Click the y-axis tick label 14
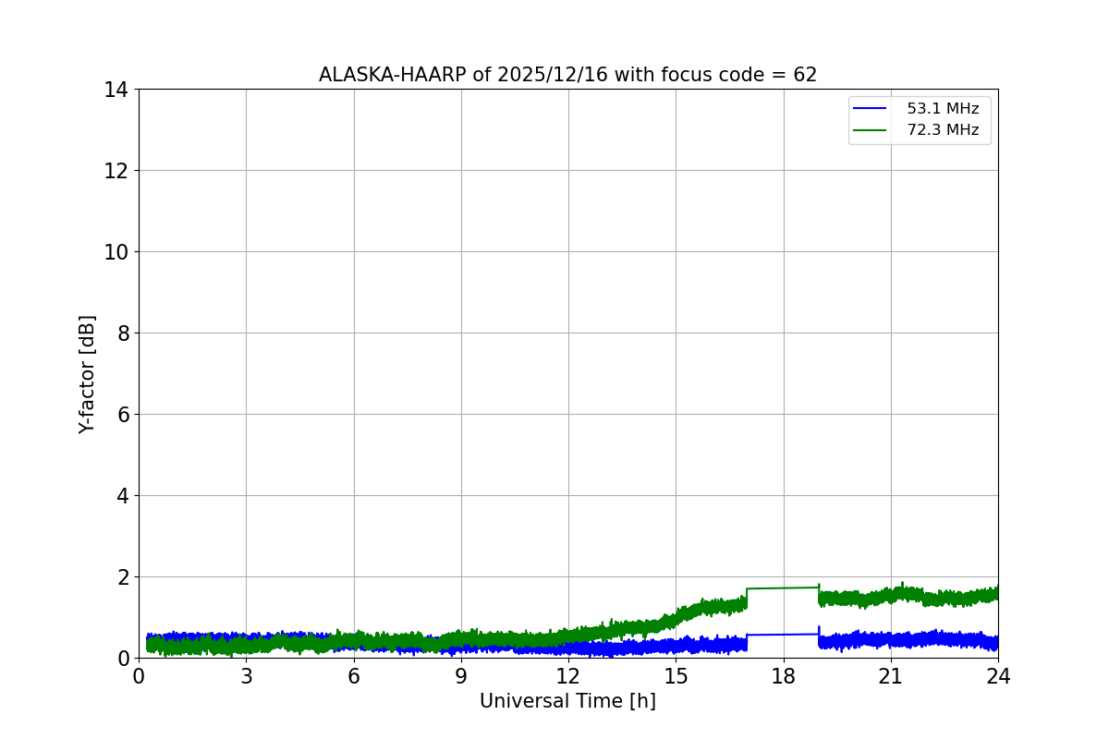 point(116,90)
